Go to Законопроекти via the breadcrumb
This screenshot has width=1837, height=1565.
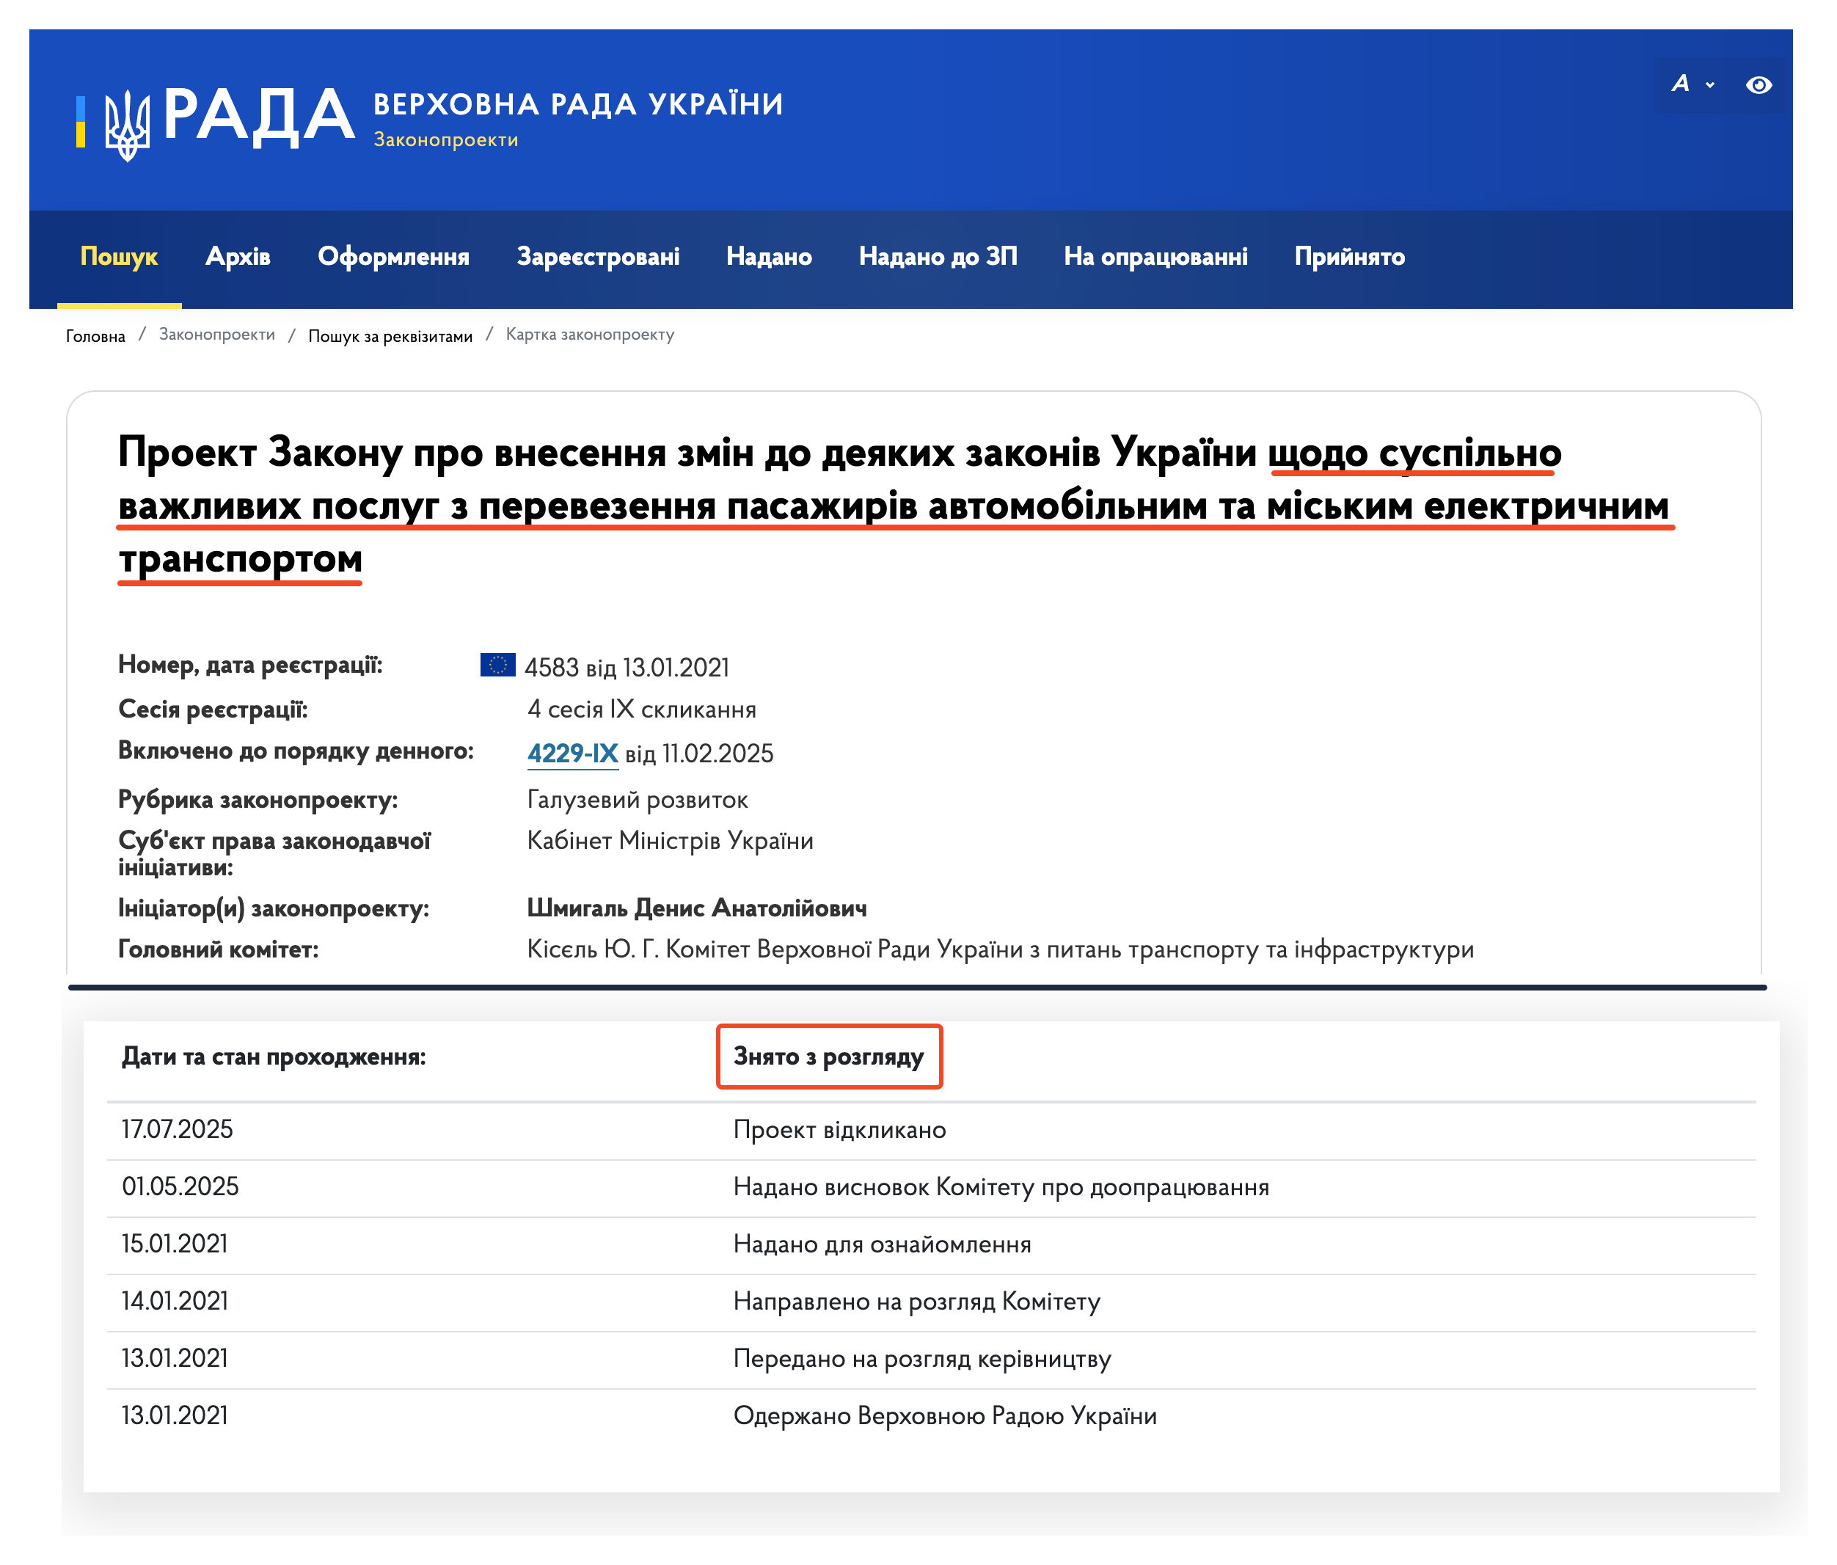(x=216, y=335)
